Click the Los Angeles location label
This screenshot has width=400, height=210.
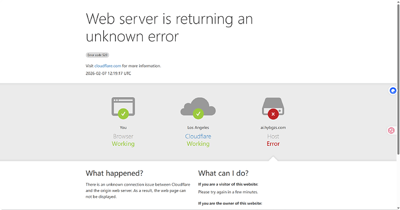(198, 127)
